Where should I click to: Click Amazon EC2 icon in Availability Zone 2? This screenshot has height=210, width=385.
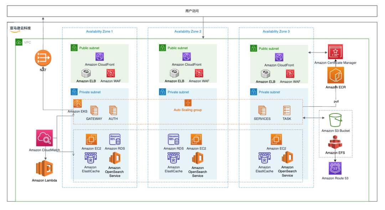196,140
